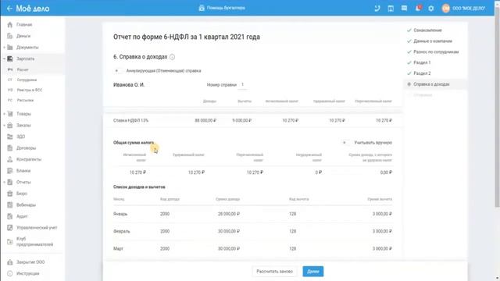This screenshot has width=500, height=281.
Task: Go back using the arrow beside Моё дело logo
Action: (9, 9)
